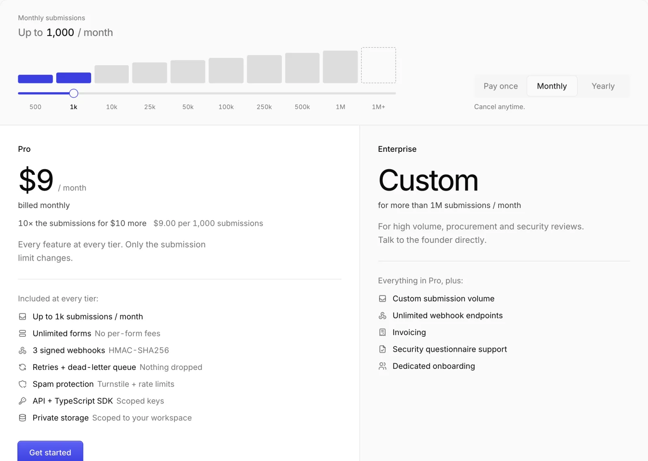Image resolution: width=648 pixels, height=461 pixels.
Task: Select the 1M+ tier label
Action: pyautogui.click(x=379, y=107)
